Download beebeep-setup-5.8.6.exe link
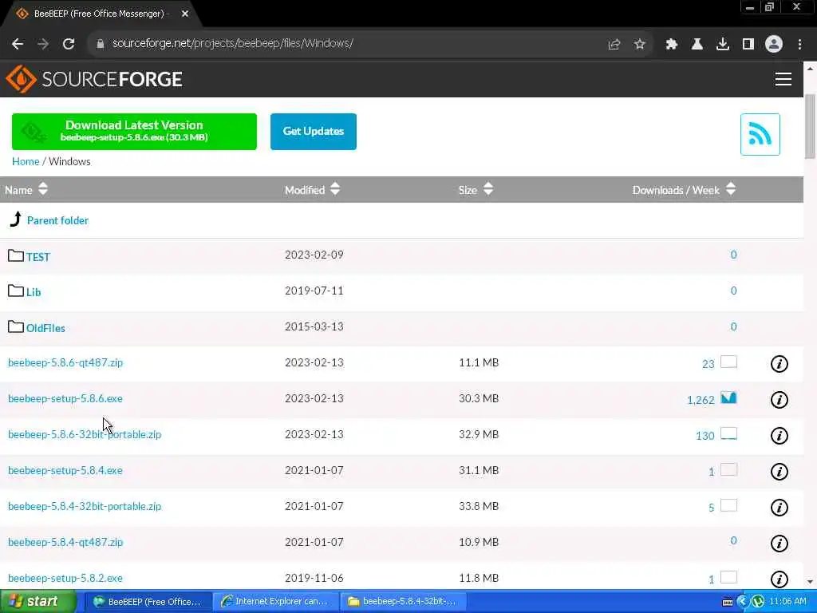Viewport: 817px width, 613px height. pyautogui.click(x=65, y=399)
